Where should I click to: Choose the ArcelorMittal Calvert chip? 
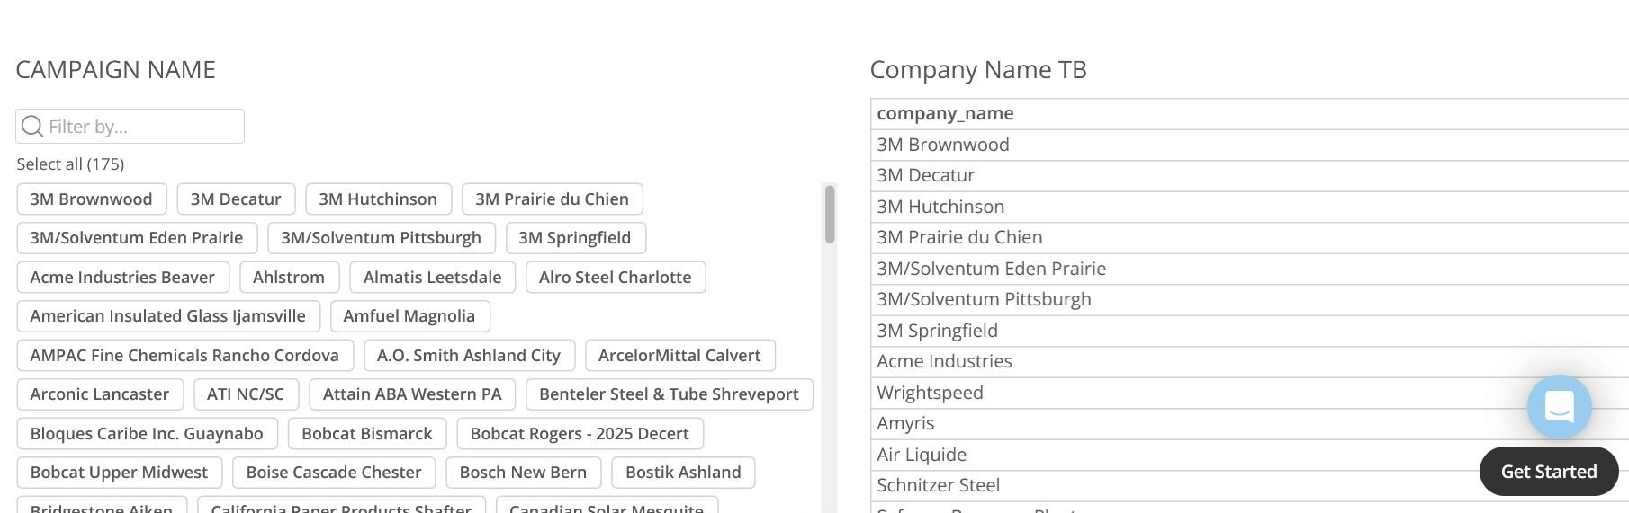[x=679, y=356]
